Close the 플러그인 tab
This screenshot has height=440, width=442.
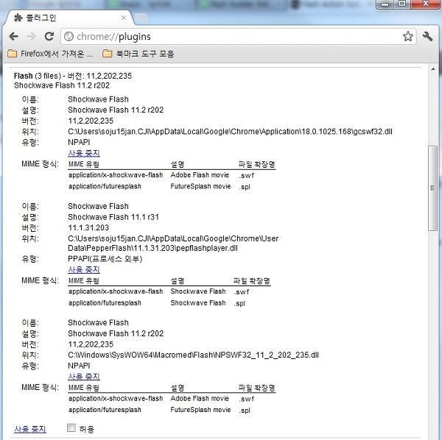pos(124,18)
